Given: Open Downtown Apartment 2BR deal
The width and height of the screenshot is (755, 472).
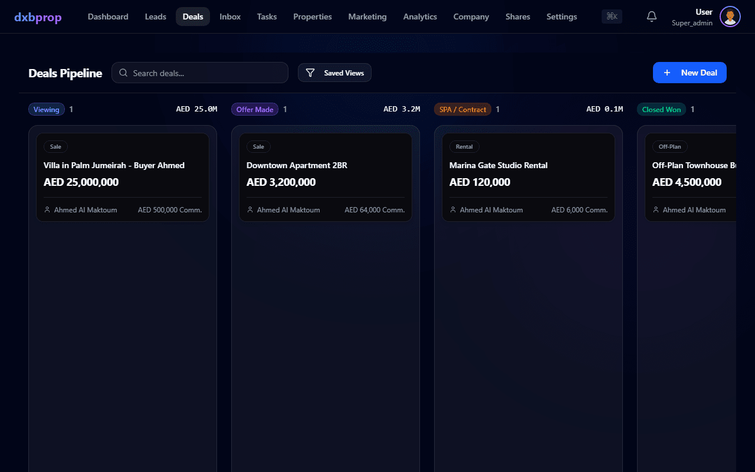Looking at the screenshot, I should pyautogui.click(x=326, y=178).
